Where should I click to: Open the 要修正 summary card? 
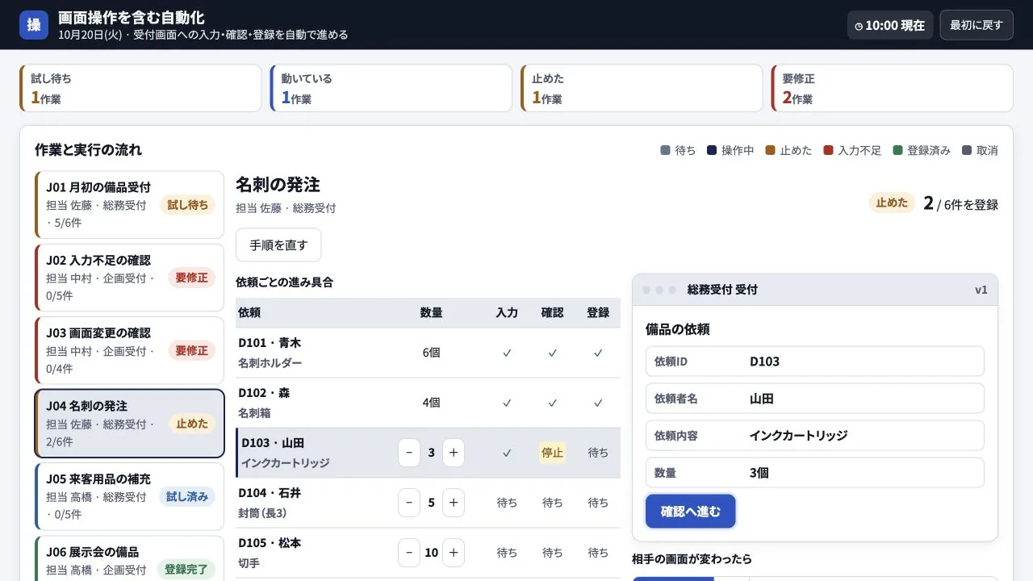point(892,88)
